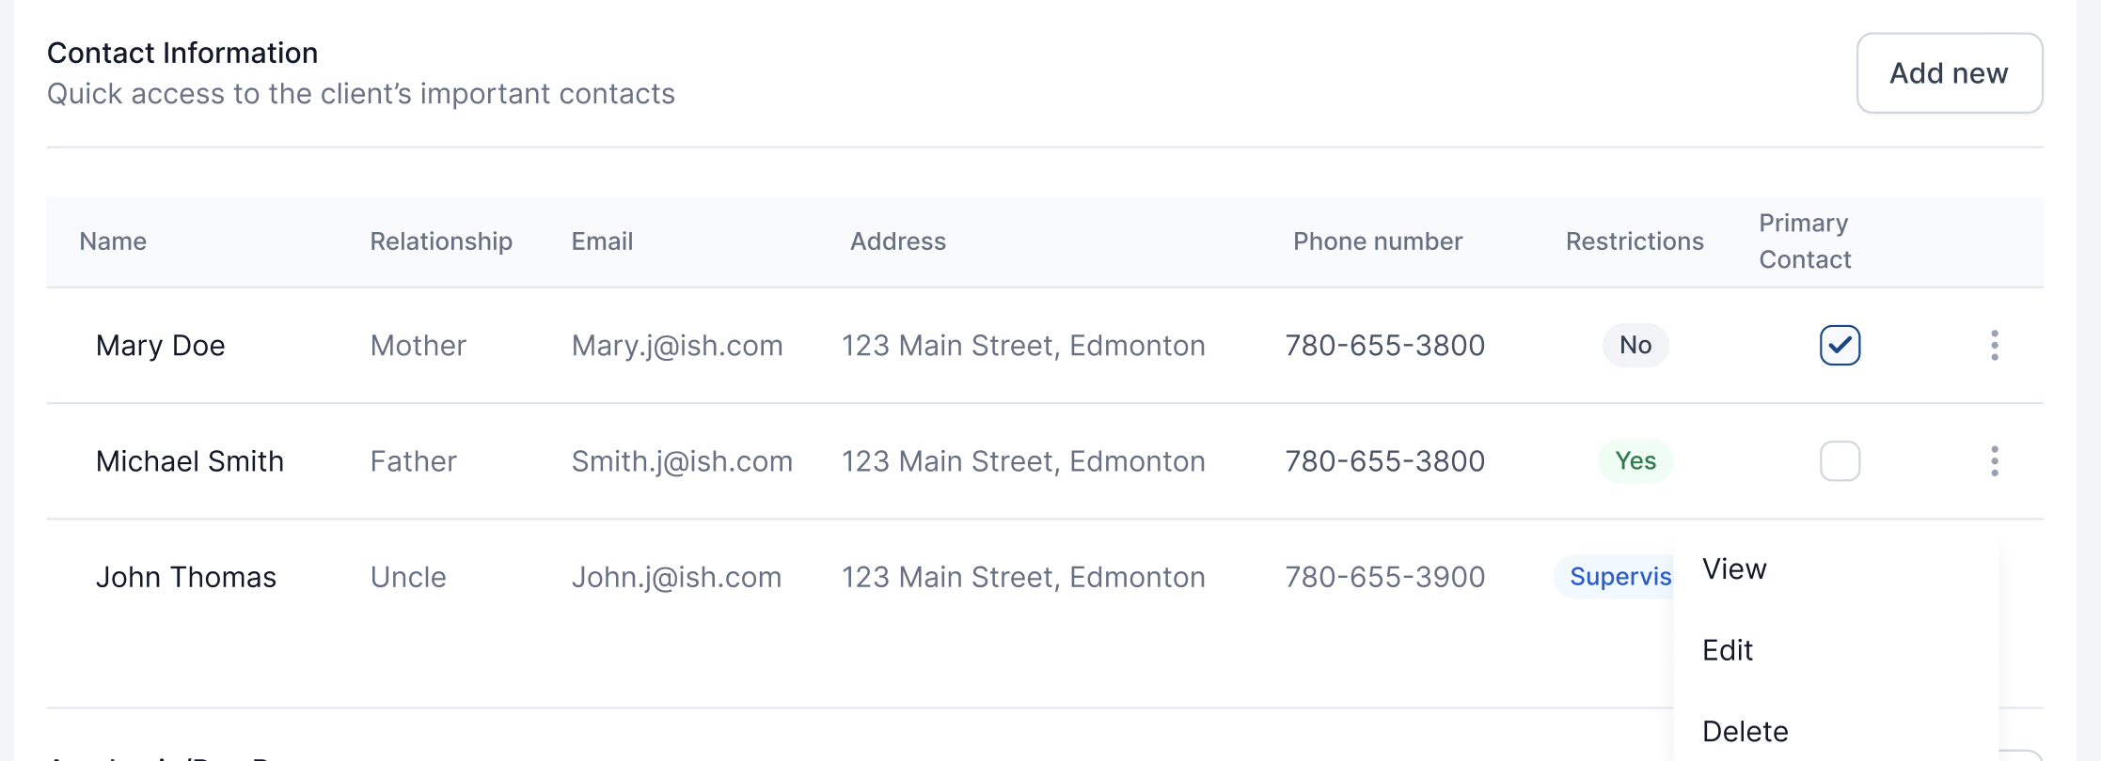Click the 'Yes' restrictions badge for Michael Smith
The width and height of the screenshot is (2101, 761).
1635,461
